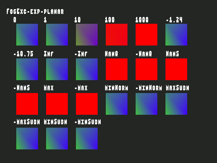This screenshot has height=163, width=217.
Task: Click the red square under -Max
Action: [x=87, y=104]
